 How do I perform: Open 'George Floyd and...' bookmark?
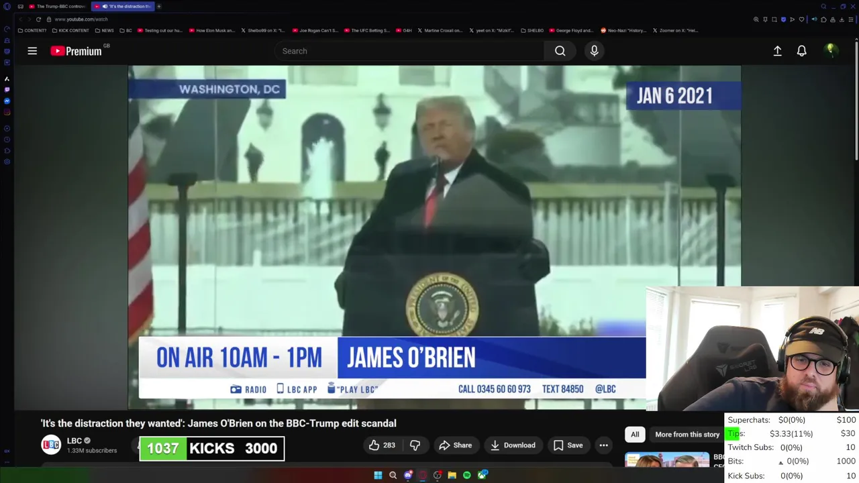point(571,30)
